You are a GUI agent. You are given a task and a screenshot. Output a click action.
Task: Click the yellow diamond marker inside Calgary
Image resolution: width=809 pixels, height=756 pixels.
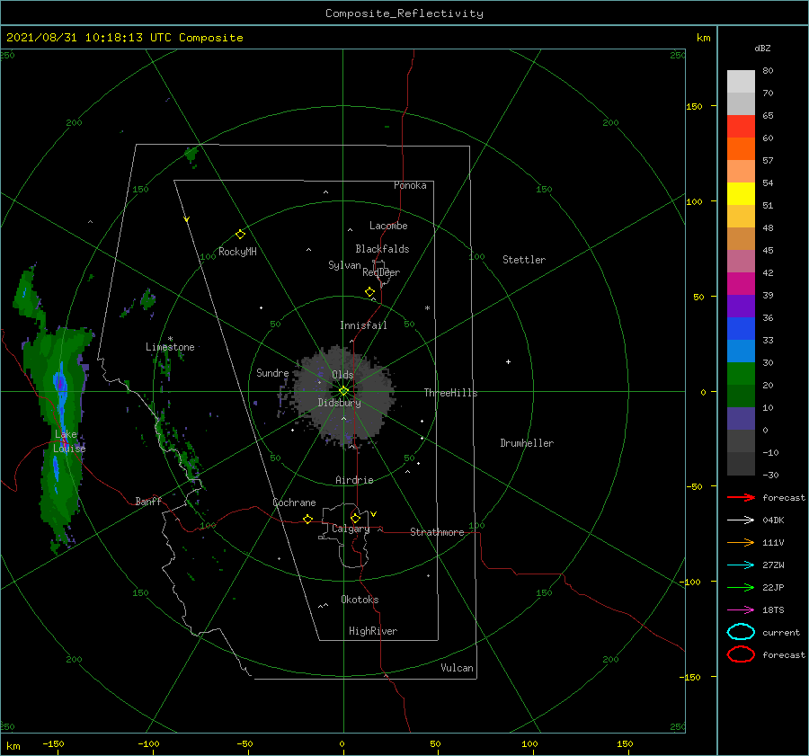[355, 518]
